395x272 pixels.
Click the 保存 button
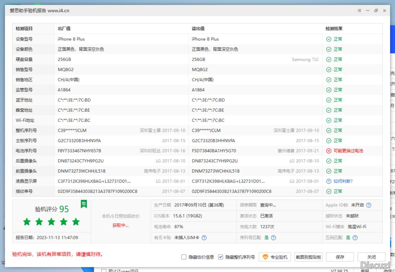coord(340,257)
